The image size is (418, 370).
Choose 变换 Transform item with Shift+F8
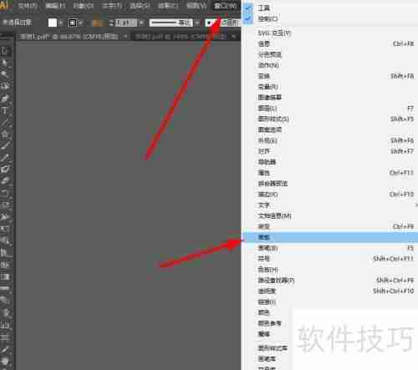329,76
